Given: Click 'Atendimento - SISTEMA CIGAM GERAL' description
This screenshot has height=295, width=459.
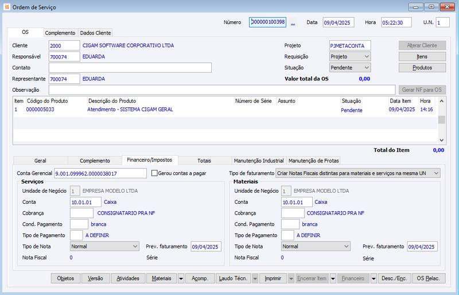Looking at the screenshot, I should pos(130,109).
